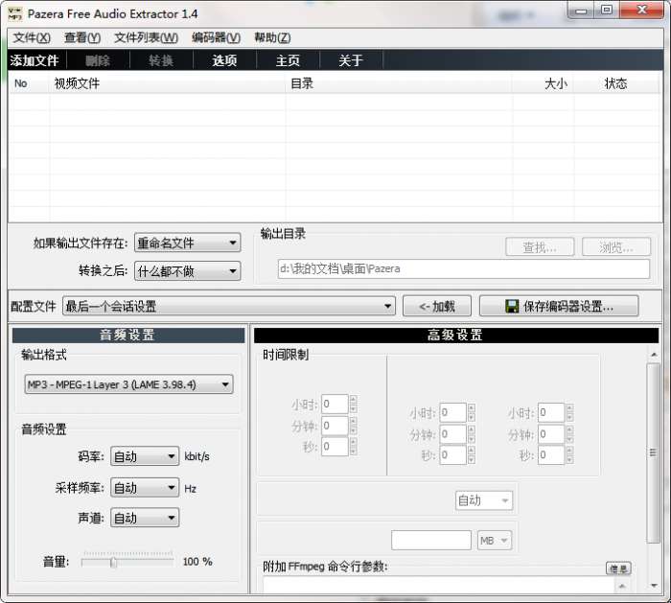Open the 采样频率 sample rate dropdown

pyautogui.click(x=145, y=488)
